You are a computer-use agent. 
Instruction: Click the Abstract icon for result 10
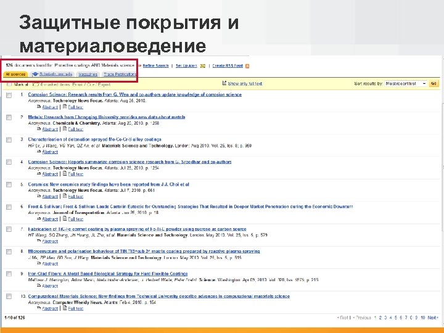point(39,308)
